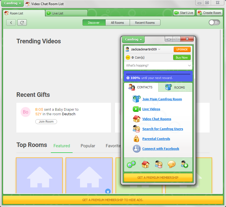Click the green webcam eyes icon in bottom toolbar

(131, 165)
